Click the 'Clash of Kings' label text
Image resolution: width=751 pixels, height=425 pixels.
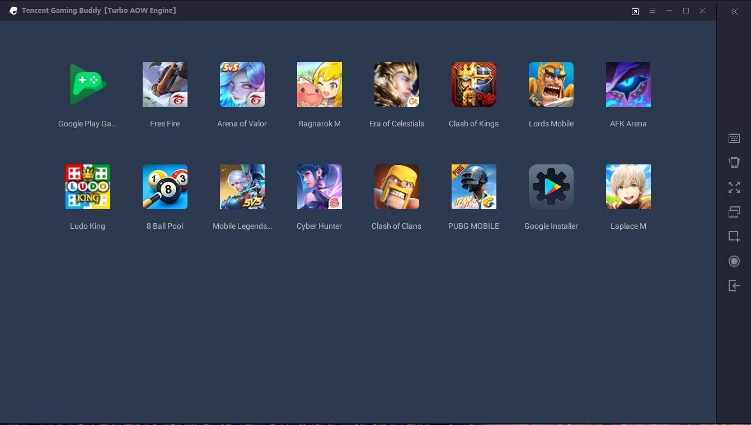click(474, 124)
